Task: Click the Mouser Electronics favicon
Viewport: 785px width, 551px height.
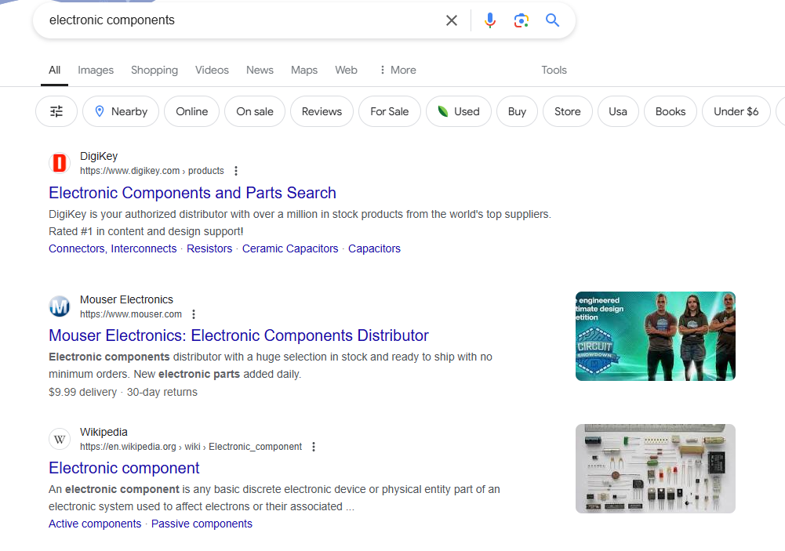Action: pyautogui.click(x=60, y=306)
